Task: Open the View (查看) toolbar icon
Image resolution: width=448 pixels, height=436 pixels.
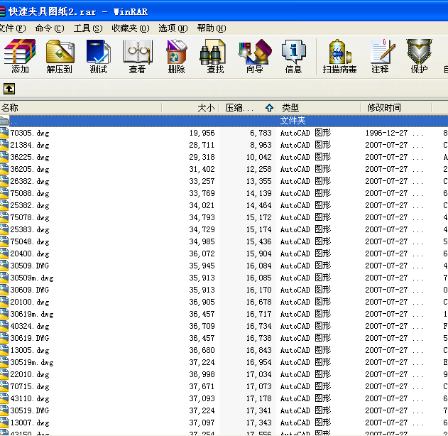Action: tap(138, 55)
